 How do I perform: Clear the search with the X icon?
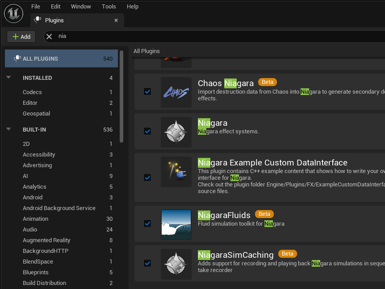click(49, 37)
